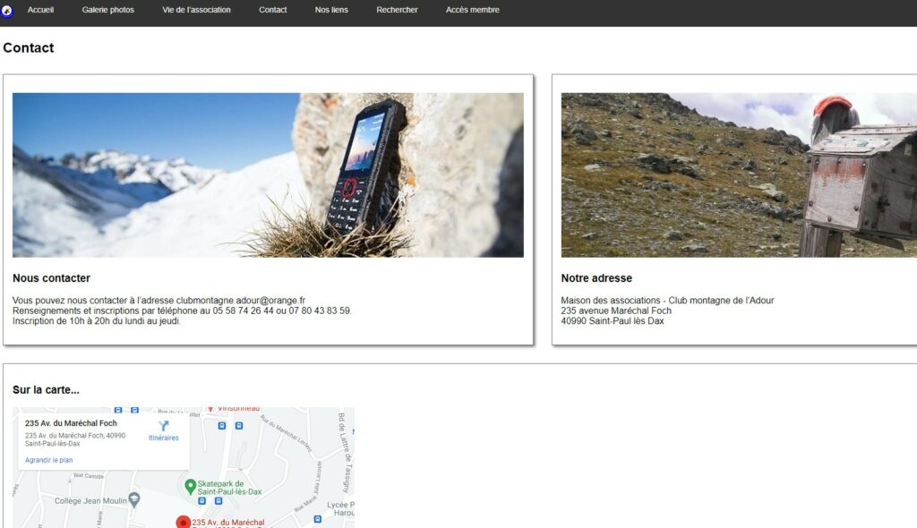Go to Galerie photos
The image size is (917, 528).
(107, 10)
